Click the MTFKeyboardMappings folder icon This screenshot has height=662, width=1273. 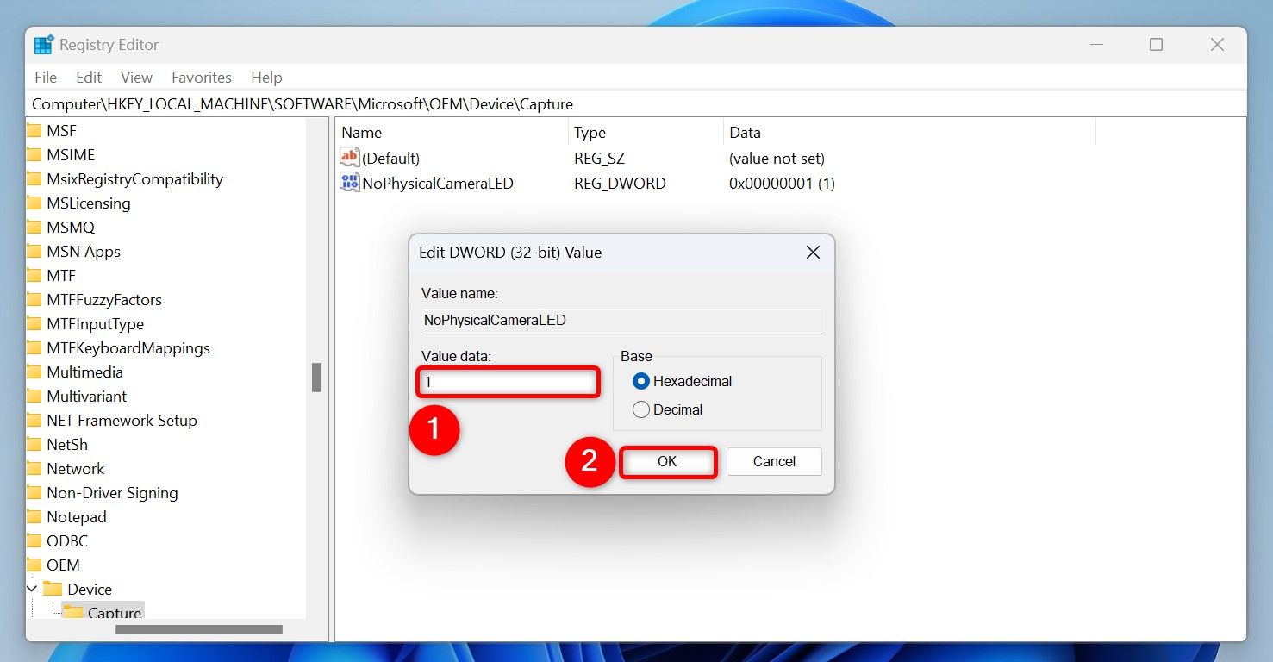point(34,348)
